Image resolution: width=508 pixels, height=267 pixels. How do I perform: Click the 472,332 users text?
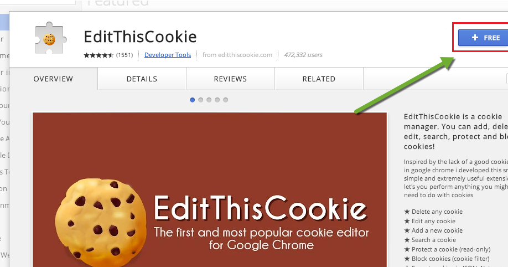(303, 55)
